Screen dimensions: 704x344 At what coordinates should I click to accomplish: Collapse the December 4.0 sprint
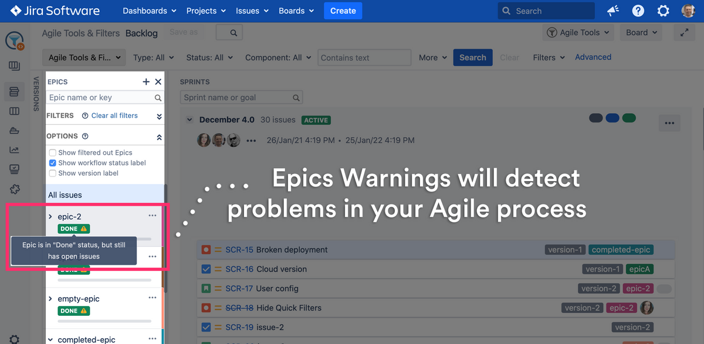point(189,120)
